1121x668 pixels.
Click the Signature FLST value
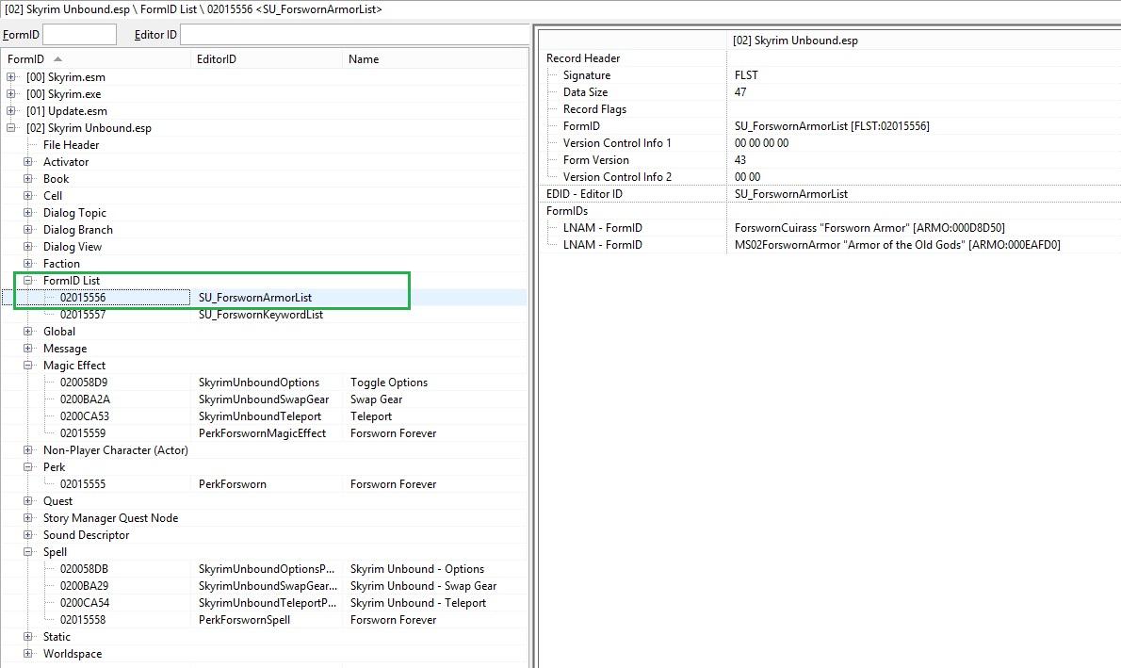point(746,75)
